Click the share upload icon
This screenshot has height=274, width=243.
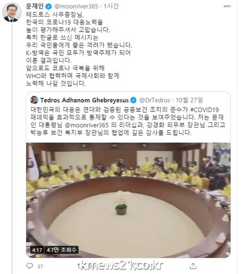click(x=193, y=266)
